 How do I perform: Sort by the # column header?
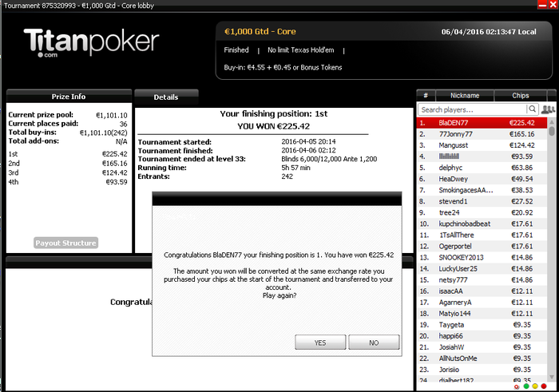pyautogui.click(x=426, y=96)
